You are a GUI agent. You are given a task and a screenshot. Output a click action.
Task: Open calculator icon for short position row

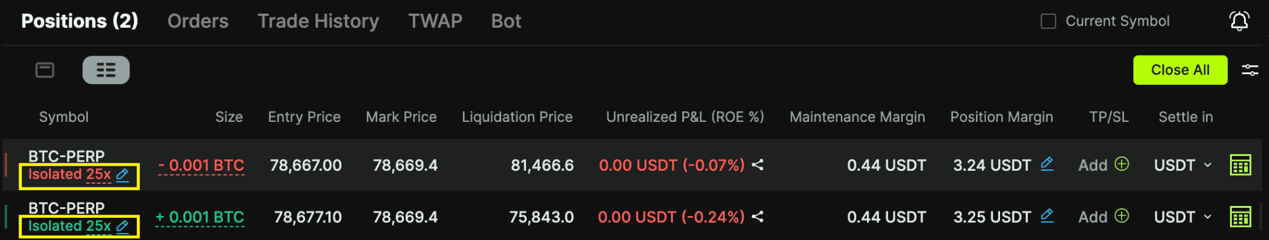1240,165
